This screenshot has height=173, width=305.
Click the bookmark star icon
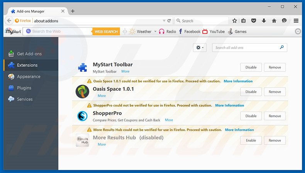234,21
